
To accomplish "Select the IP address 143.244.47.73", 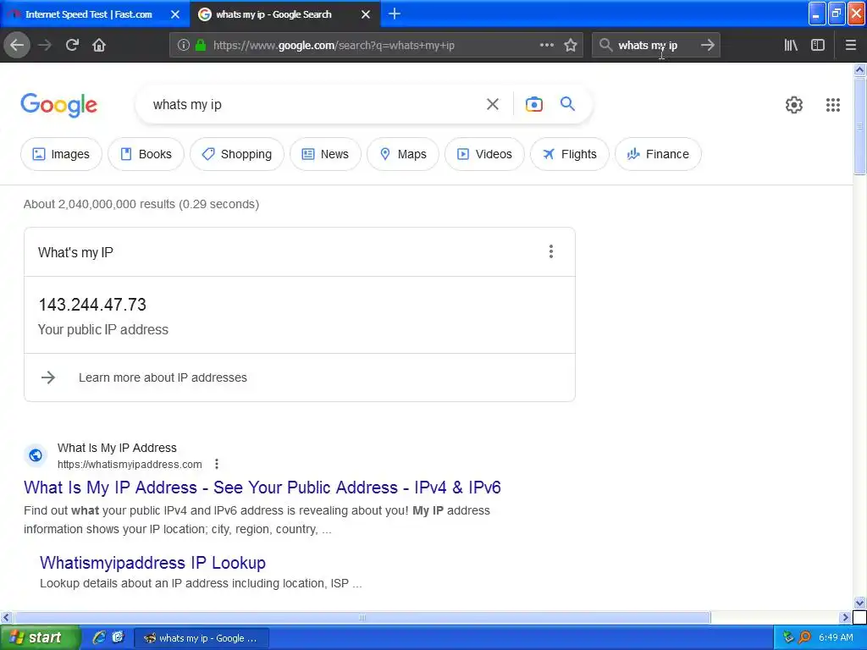I will click(92, 305).
